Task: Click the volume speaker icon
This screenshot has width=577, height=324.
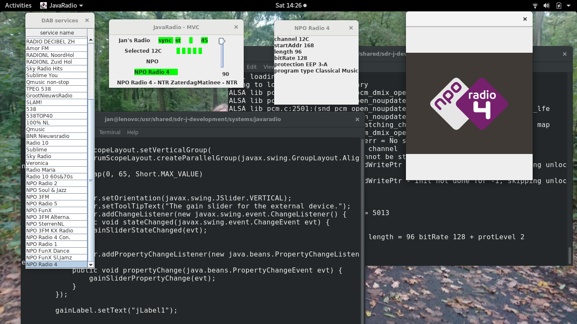Action: click(547, 5)
